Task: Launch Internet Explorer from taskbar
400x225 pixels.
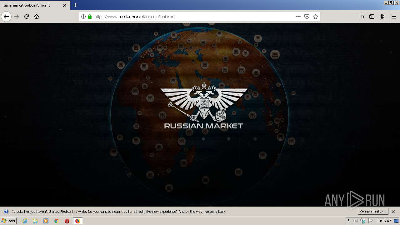Action: pos(25,221)
